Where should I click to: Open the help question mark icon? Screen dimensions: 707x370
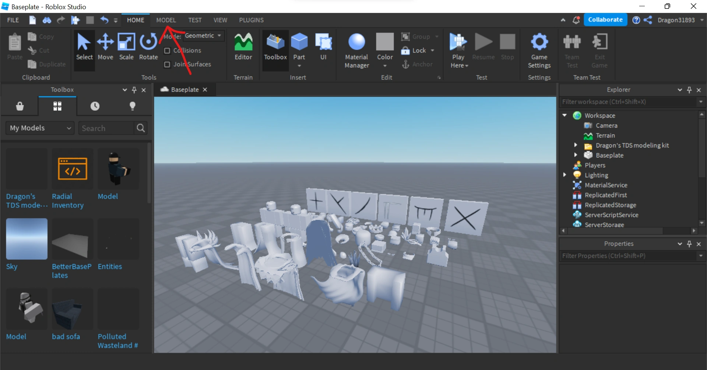636,20
